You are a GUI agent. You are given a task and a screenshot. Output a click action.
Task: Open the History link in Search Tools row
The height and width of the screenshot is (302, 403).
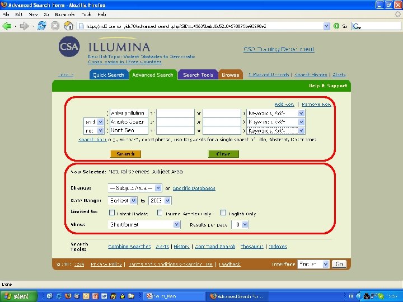(x=181, y=247)
